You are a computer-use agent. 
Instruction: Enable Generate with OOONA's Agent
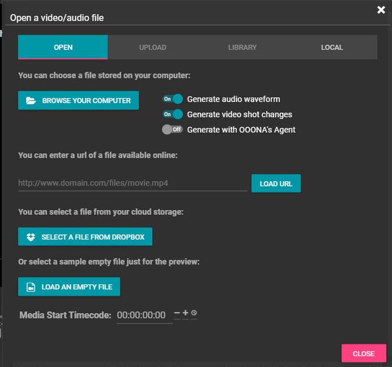pos(173,130)
